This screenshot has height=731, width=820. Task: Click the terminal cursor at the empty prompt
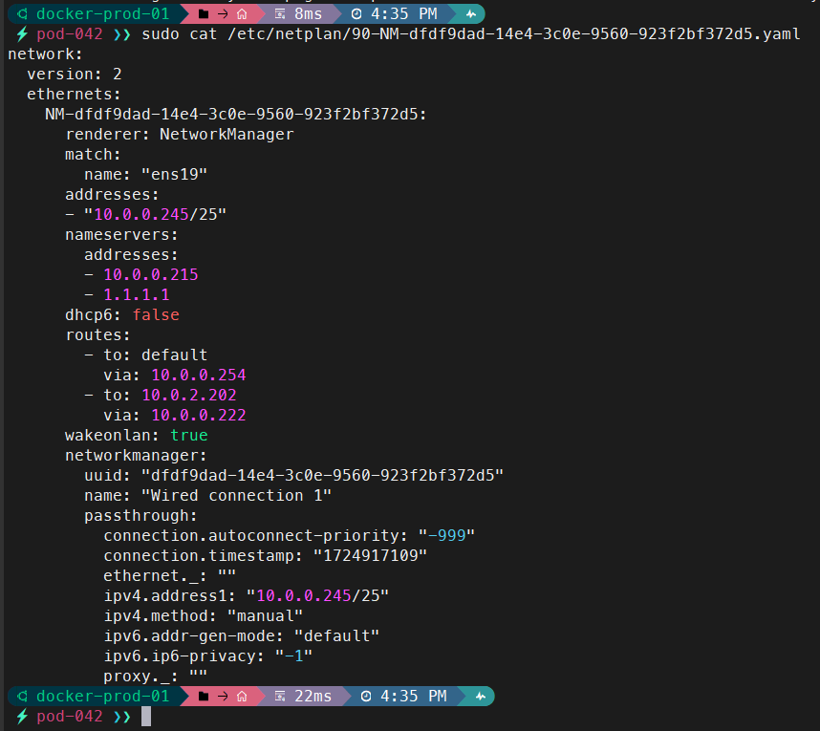click(x=146, y=716)
